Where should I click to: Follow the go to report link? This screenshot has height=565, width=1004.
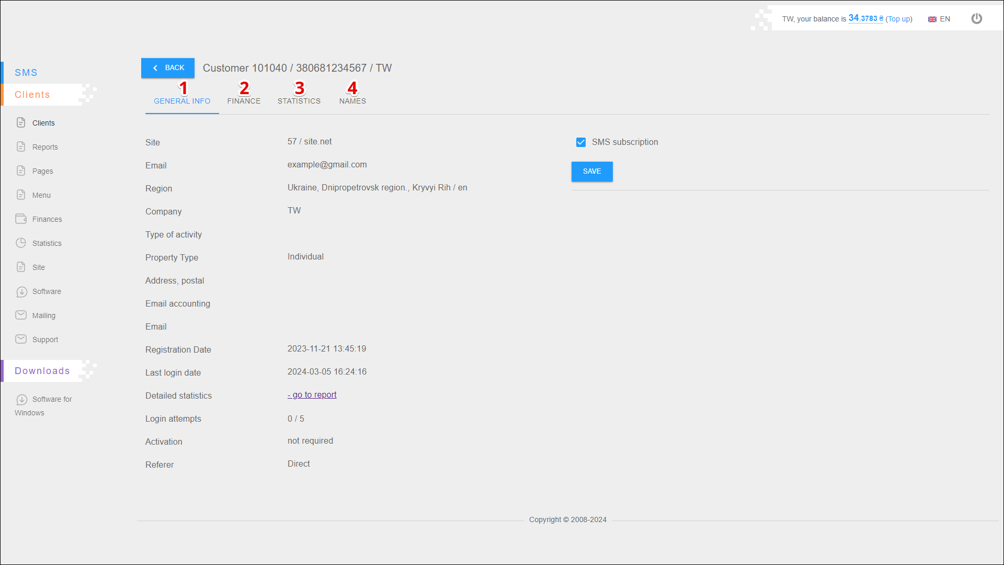tap(312, 395)
